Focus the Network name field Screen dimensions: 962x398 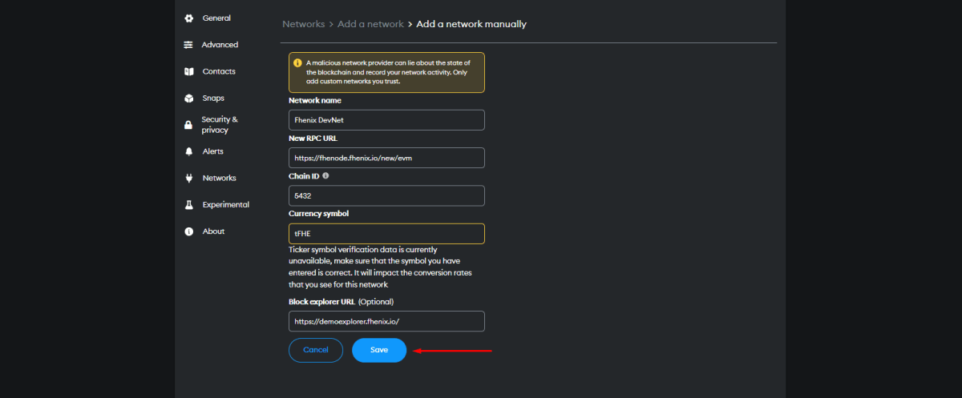386,120
